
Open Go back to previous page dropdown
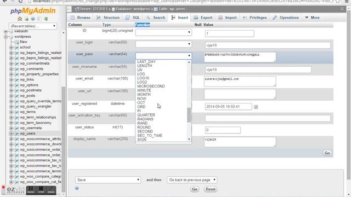coord(192,180)
